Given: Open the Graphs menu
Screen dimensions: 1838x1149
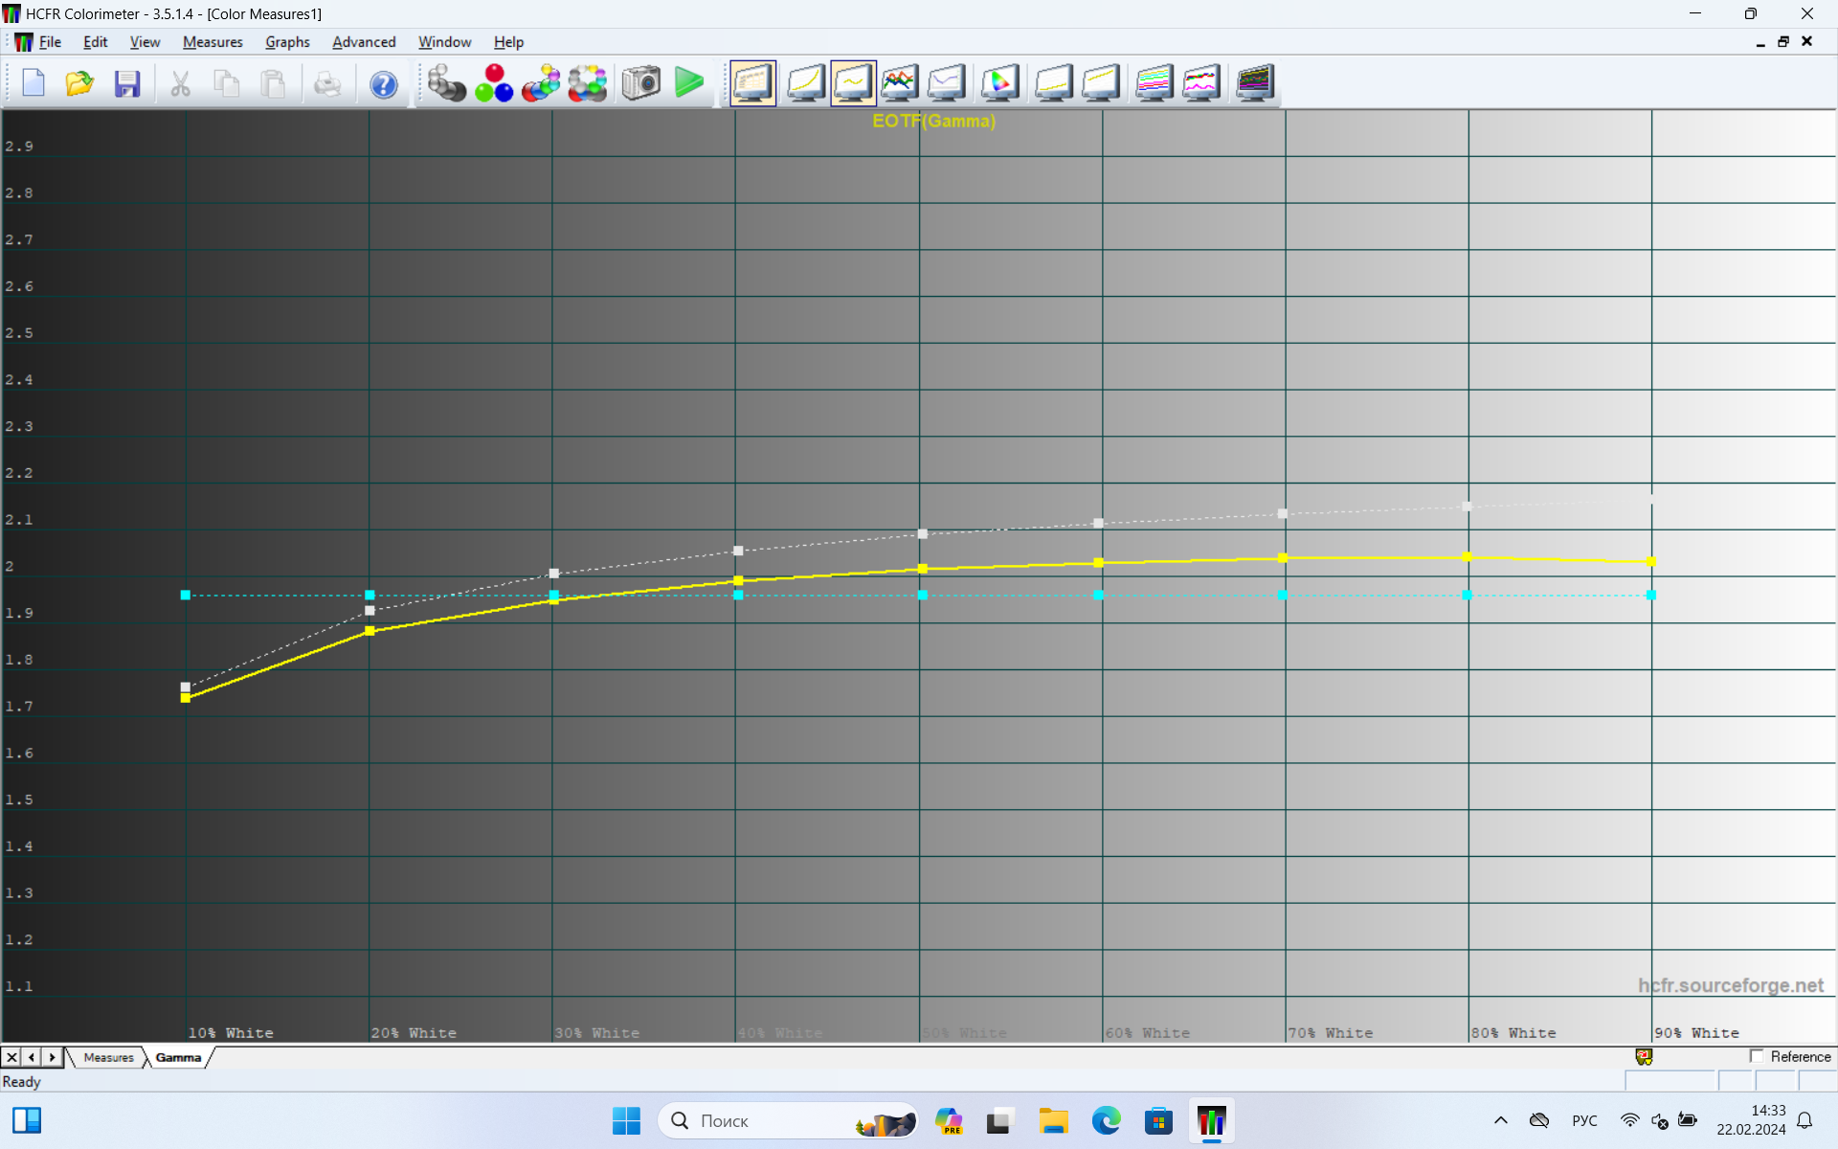Looking at the screenshot, I should [x=287, y=42].
